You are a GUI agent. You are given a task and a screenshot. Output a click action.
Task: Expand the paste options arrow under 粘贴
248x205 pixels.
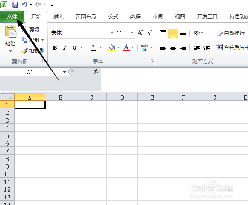[x=10, y=51]
